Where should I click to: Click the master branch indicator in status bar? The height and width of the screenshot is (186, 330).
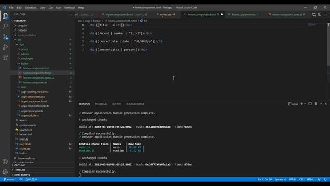9,179
